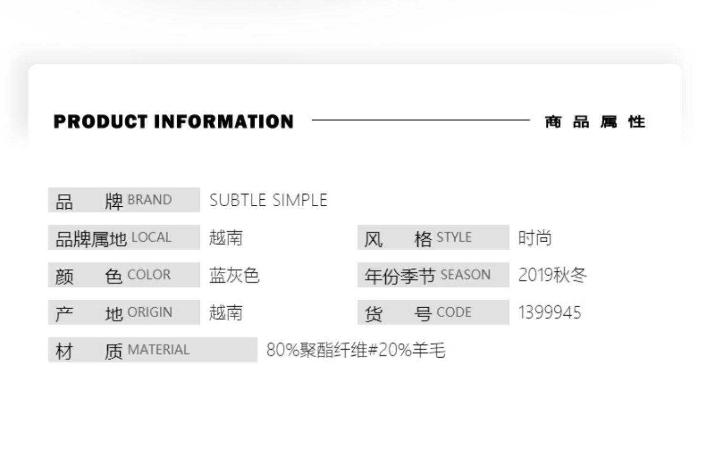Screen dimensions: 715x464
Task: Click the 2019秋冬 season value
Action: point(552,275)
